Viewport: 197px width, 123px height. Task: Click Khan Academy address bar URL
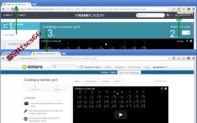click(x=82, y=9)
